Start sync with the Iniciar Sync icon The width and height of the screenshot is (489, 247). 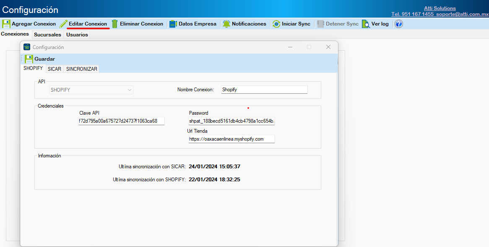point(276,24)
